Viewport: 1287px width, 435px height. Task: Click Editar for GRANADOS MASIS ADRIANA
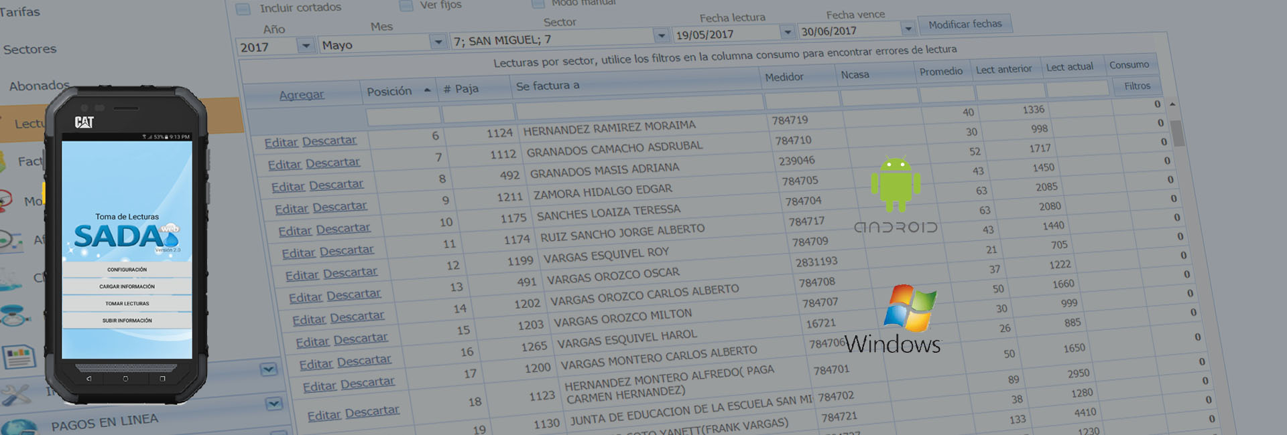(x=288, y=187)
